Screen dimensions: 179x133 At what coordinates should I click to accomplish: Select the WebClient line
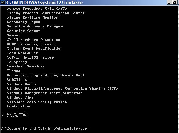click(17, 80)
